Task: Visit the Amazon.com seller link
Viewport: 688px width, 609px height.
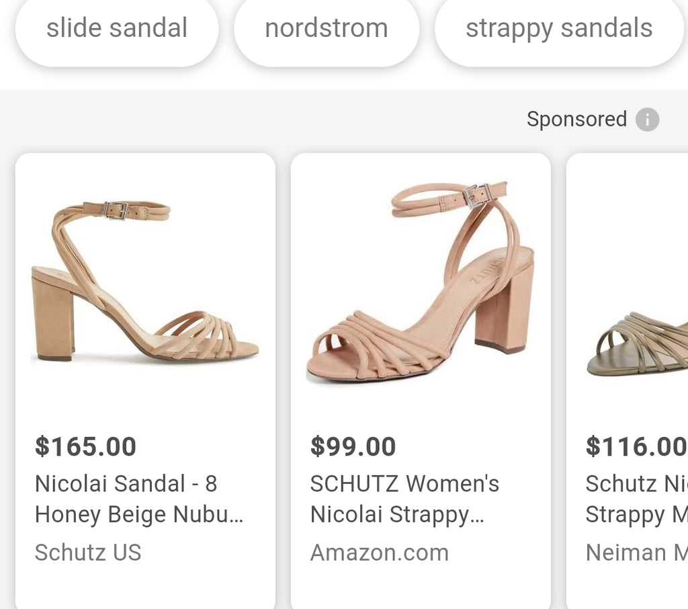Action: pos(379,553)
